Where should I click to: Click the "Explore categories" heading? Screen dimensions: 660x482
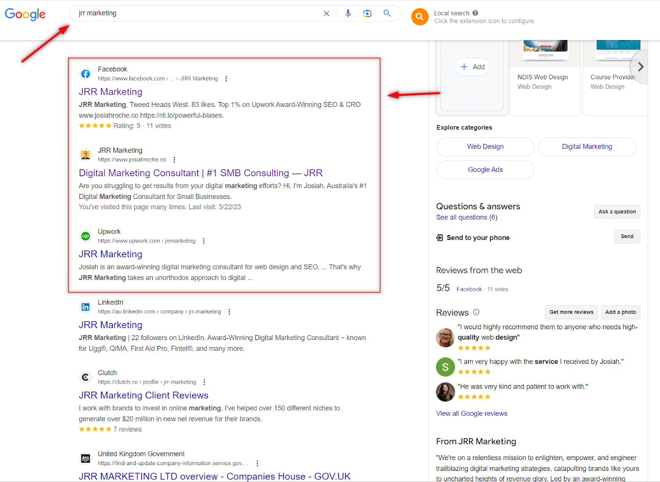tap(464, 128)
